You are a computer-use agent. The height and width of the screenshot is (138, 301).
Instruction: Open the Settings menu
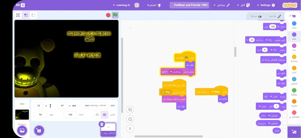point(266,5)
